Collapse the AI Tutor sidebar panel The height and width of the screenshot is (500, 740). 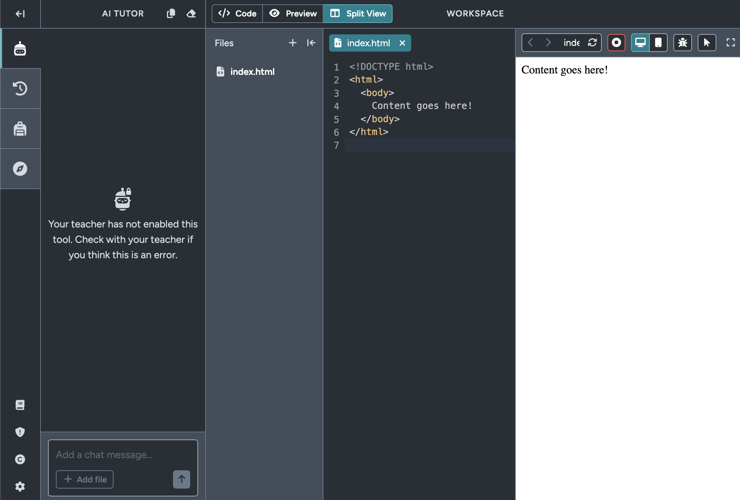coord(20,14)
